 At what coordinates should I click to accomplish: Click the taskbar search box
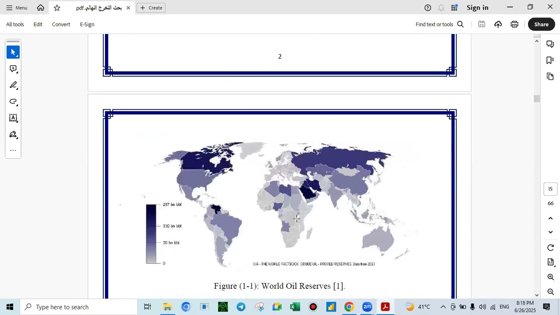(79, 307)
